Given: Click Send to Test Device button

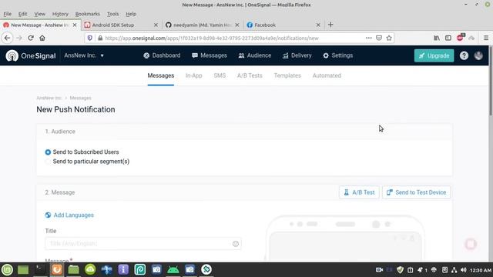Looking at the screenshot, I should [x=416, y=192].
